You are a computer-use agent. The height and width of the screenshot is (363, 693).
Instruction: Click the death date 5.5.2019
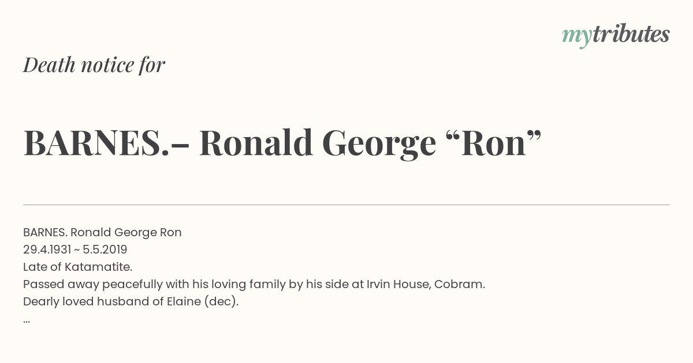coord(105,250)
